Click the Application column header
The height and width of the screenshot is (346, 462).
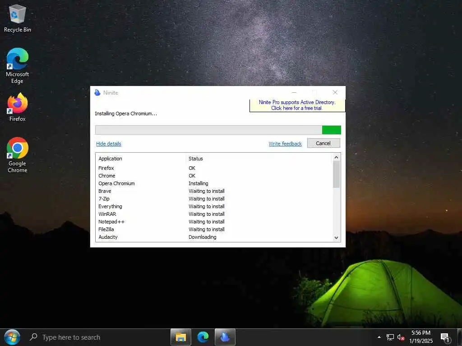pos(110,159)
